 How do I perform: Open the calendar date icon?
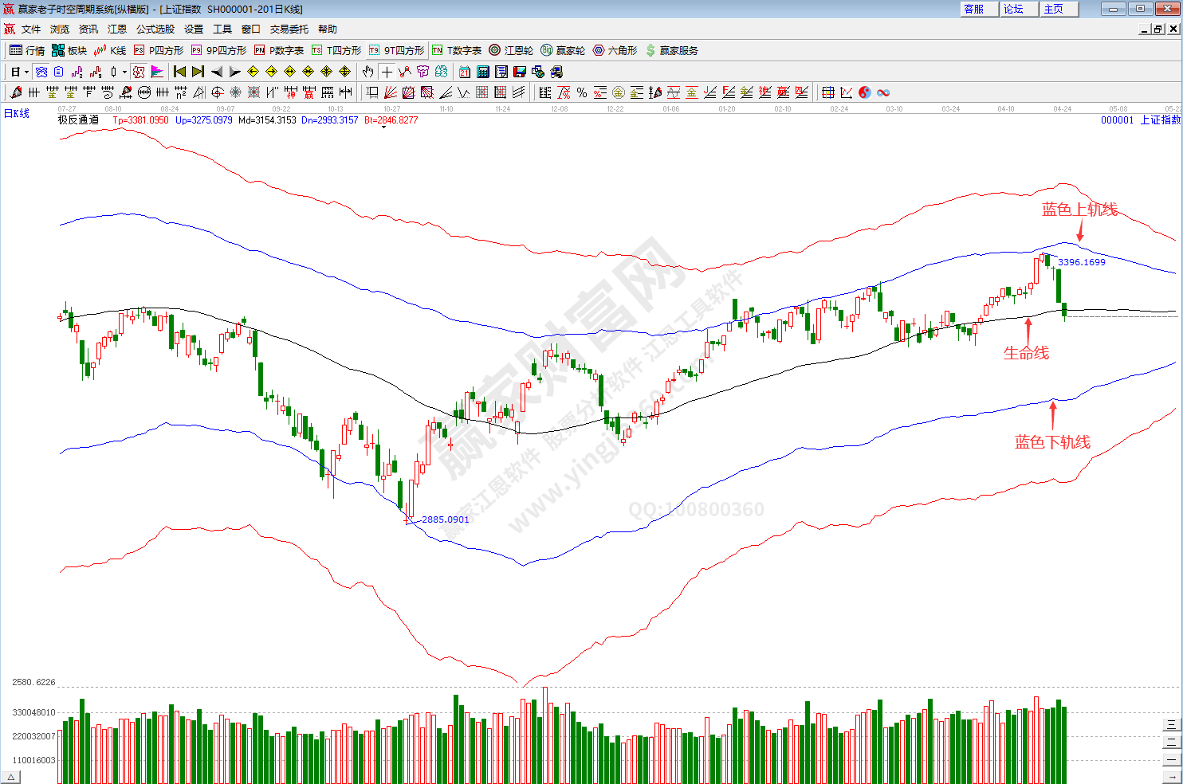(465, 72)
